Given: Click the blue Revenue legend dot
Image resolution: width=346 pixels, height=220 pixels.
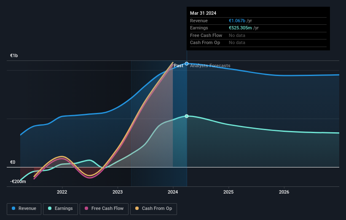Looking at the screenshot, I should pos(13,208).
